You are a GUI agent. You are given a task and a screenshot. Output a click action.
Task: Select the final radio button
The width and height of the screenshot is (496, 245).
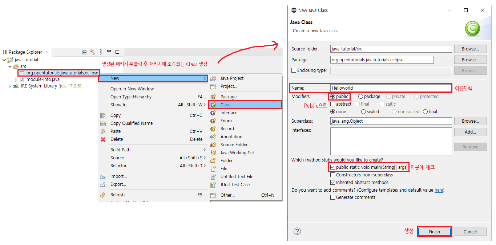(x=426, y=112)
